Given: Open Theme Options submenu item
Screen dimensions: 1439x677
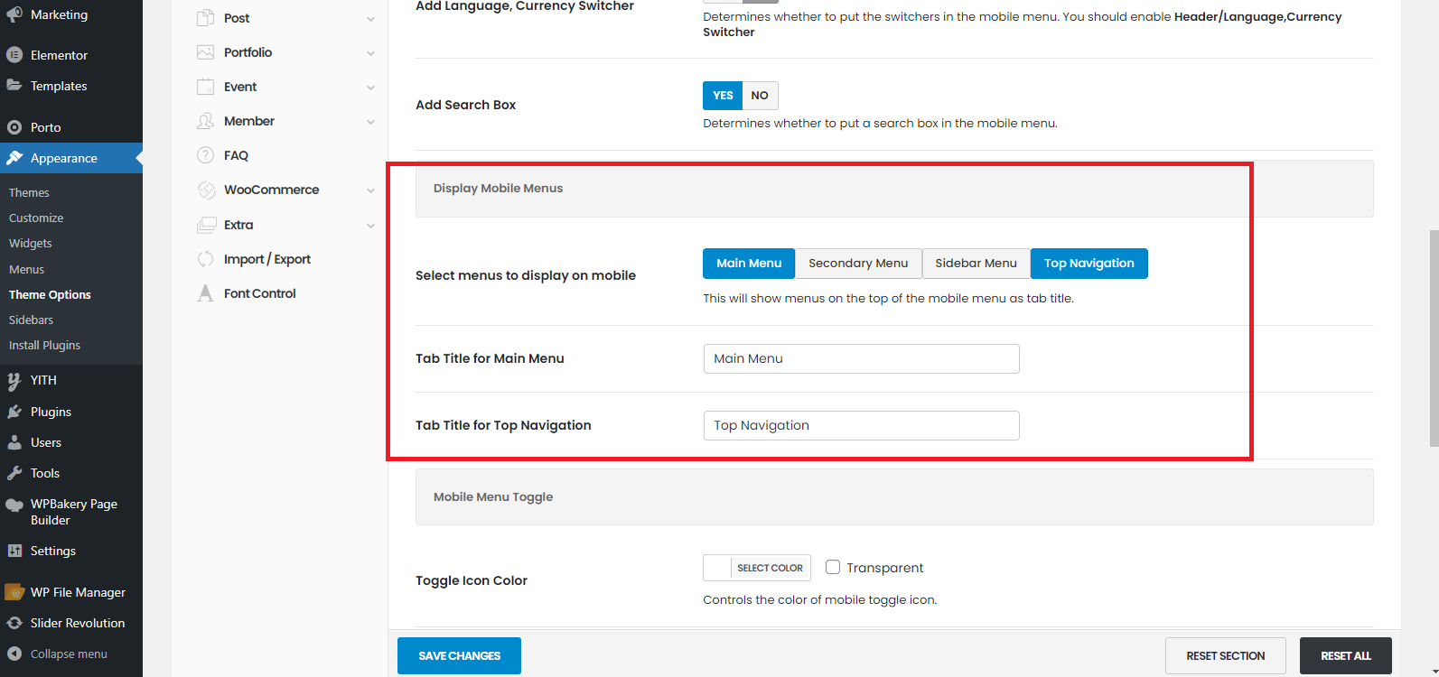Looking at the screenshot, I should click(x=50, y=294).
